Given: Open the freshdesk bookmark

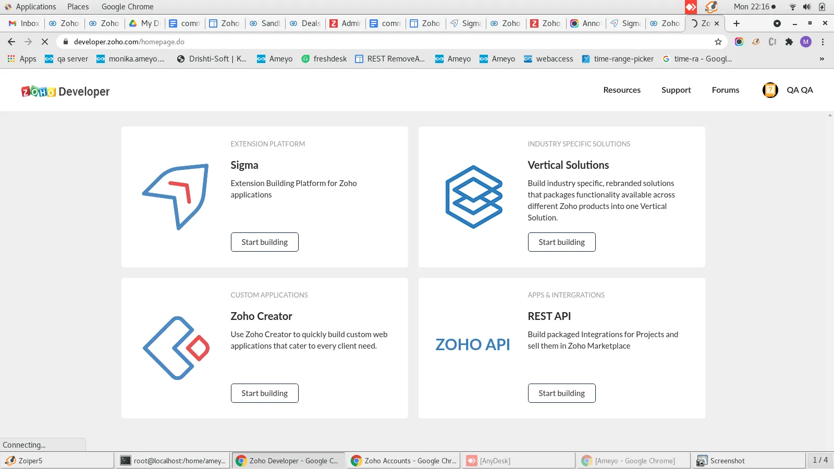Looking at the screenshot, I should 324,59.
